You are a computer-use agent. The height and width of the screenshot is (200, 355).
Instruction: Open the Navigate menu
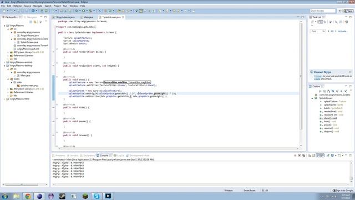[x=38, y=6]
